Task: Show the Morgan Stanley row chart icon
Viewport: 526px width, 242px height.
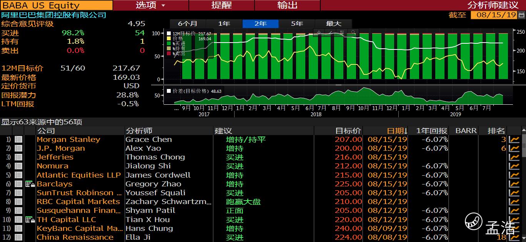Action: tap(514, 140)
